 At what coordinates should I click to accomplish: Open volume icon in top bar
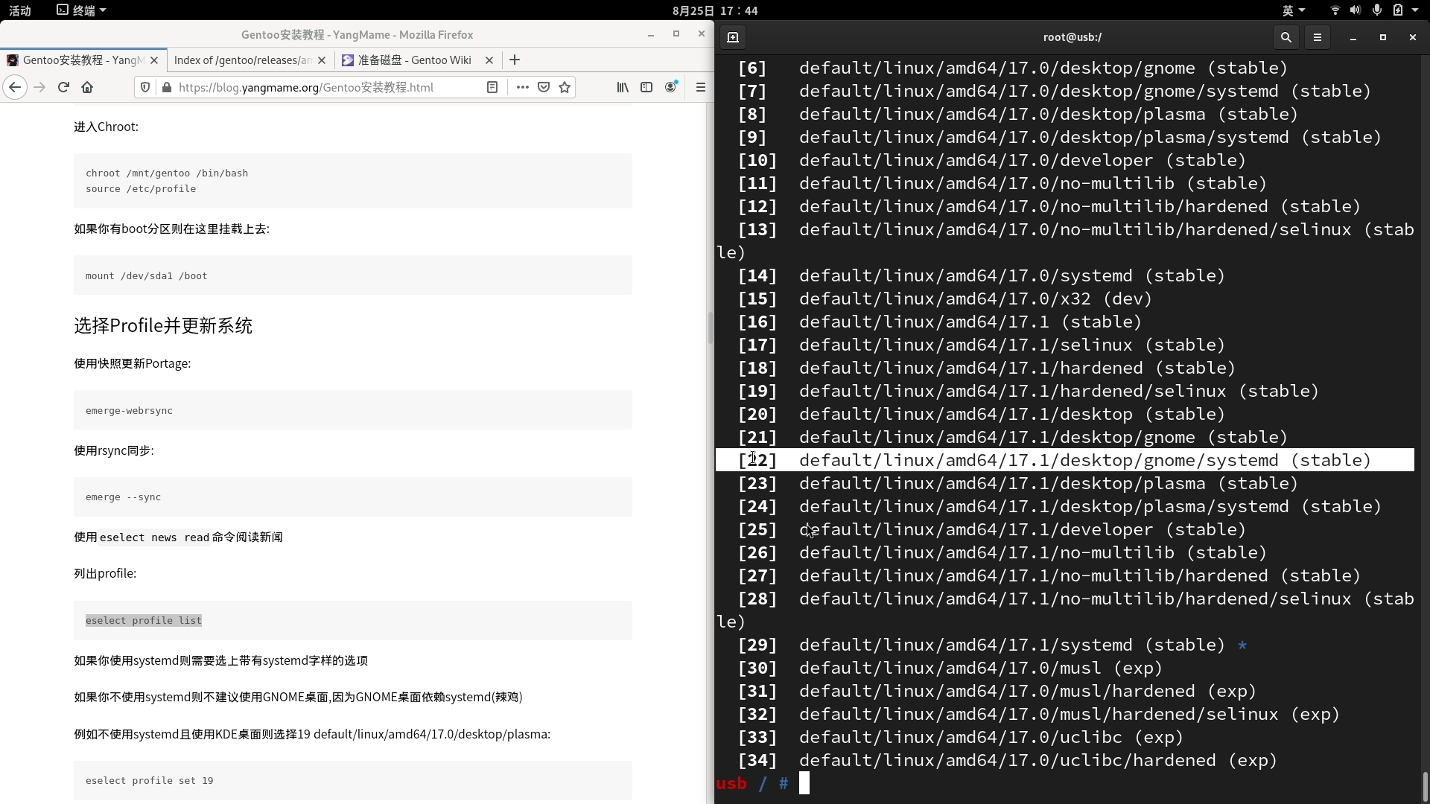point(1356,10)
